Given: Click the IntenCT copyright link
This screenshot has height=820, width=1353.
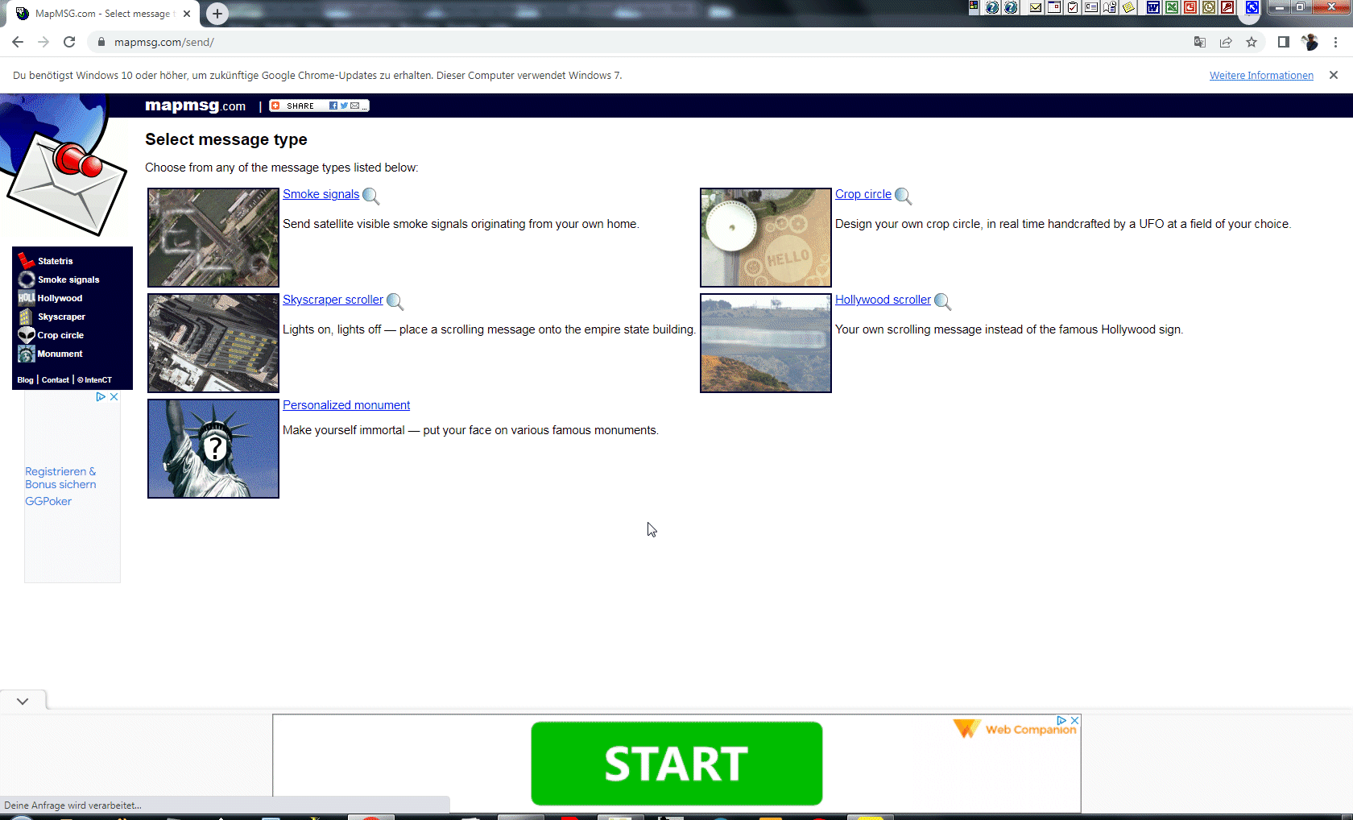Looking at the screenshot, I should (x=95, y=380).
